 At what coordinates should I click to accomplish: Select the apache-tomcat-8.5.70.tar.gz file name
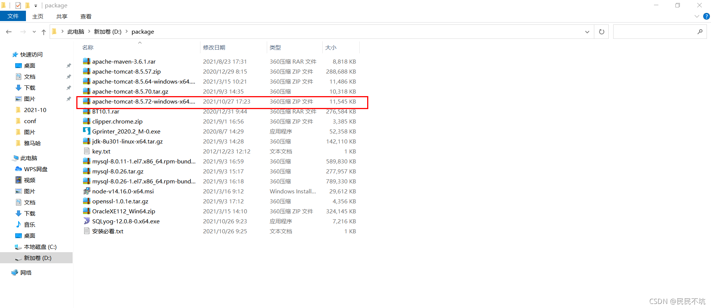[x=130, y=91]
